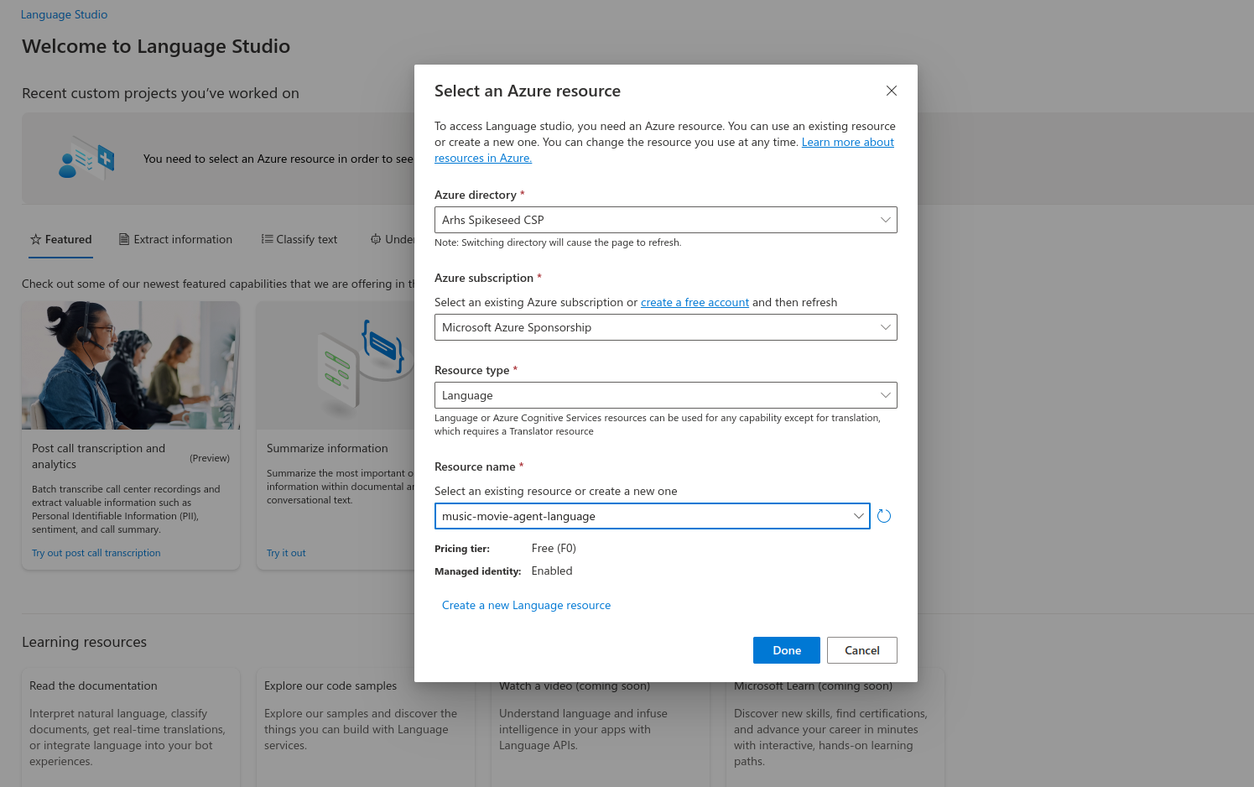Close the Select an Azure resource dialog

click(x=892, y=91)
